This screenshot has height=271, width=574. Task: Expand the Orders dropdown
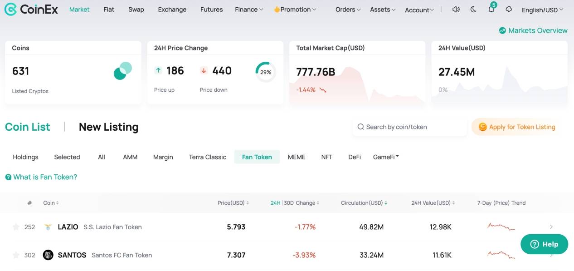[x=348, y=10]
